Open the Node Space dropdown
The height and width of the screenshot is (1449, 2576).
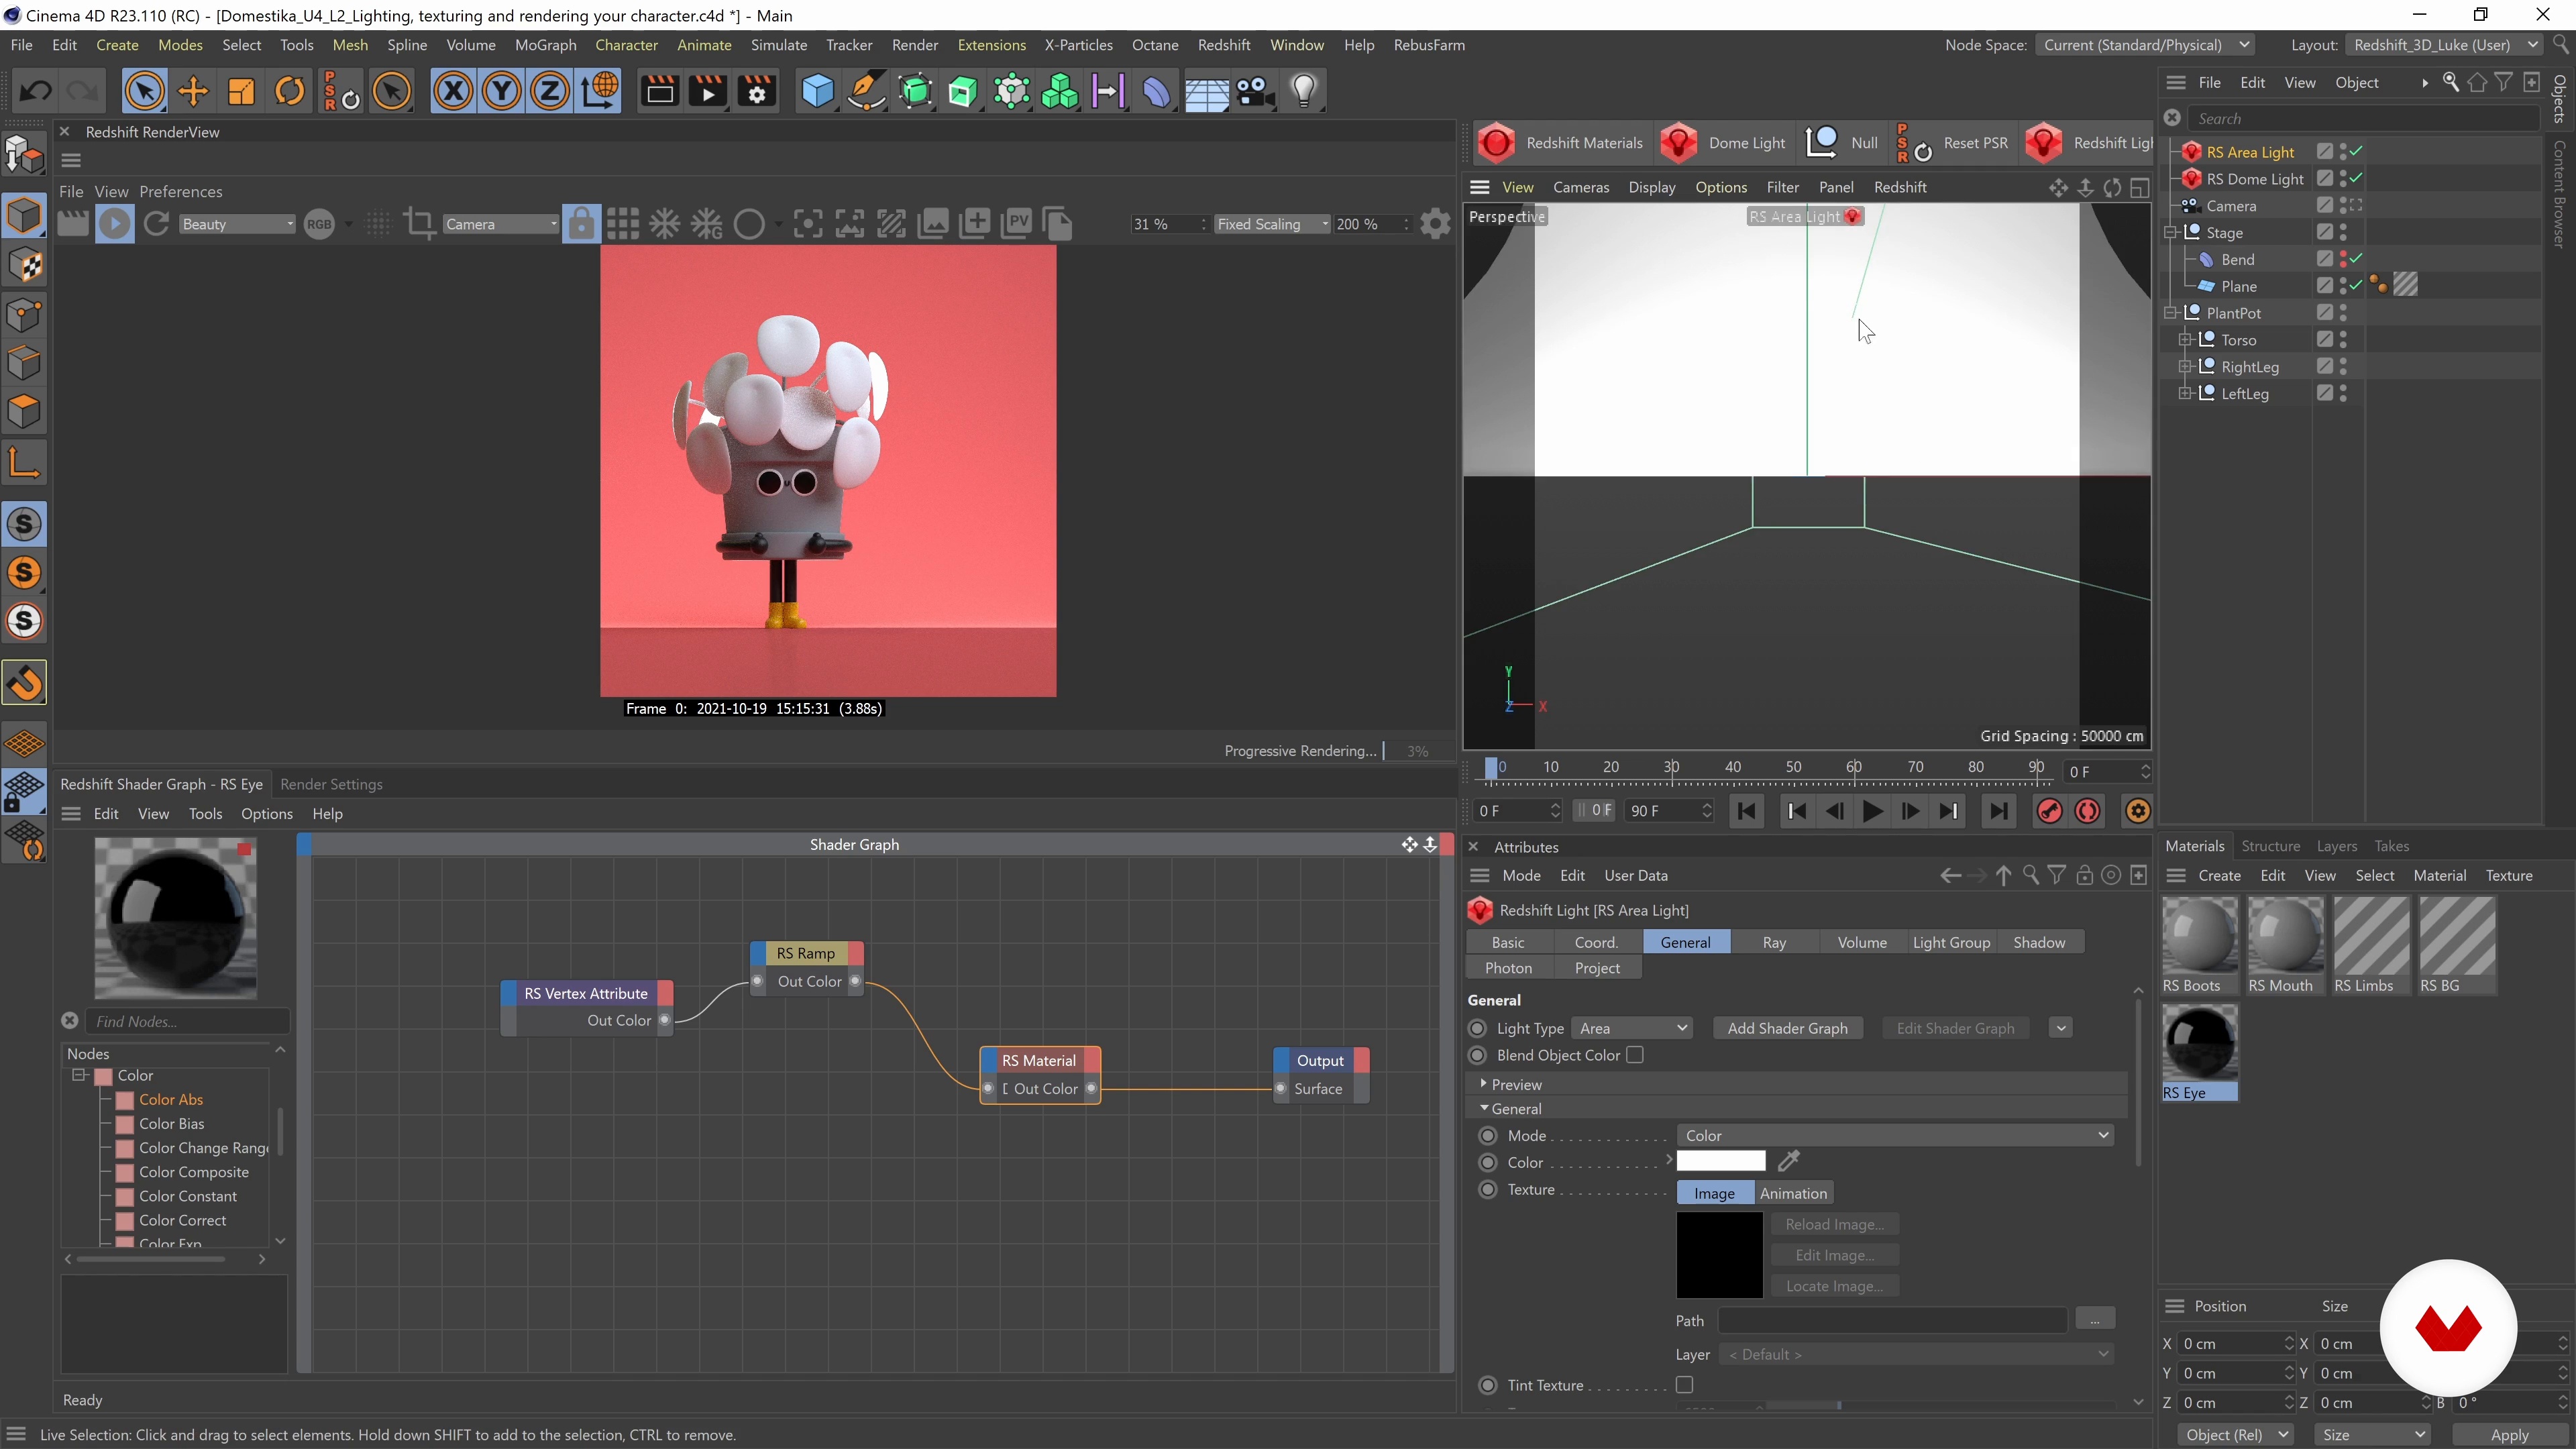click(x=2145, y=45)
